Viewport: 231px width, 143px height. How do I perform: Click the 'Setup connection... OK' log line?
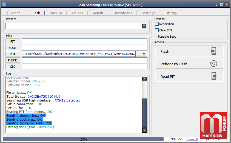(24, 104)
